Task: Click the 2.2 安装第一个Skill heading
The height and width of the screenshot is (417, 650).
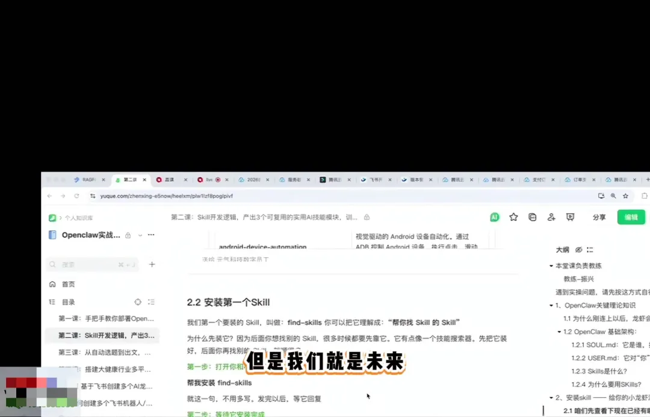Action: [229, 302]
